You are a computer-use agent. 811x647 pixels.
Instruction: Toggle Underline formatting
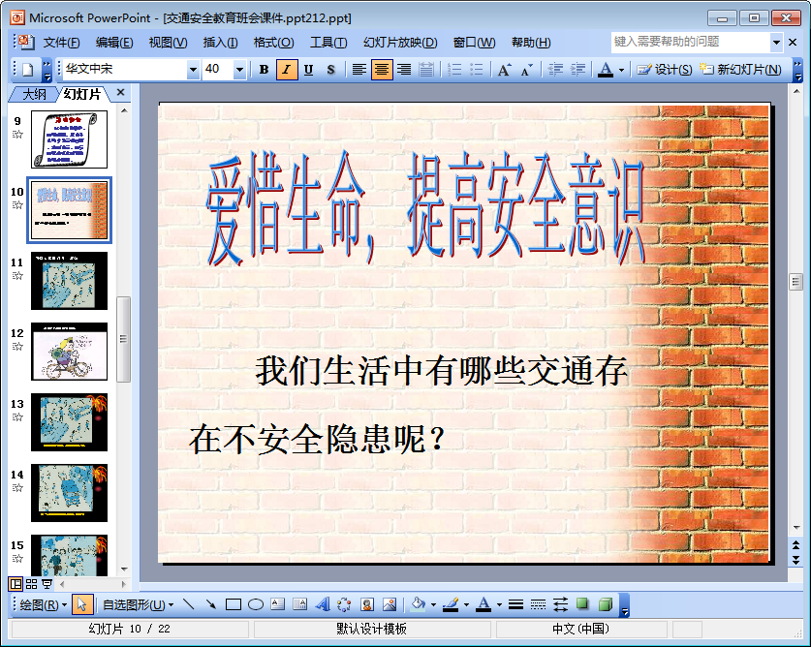[x=308, y=70]
